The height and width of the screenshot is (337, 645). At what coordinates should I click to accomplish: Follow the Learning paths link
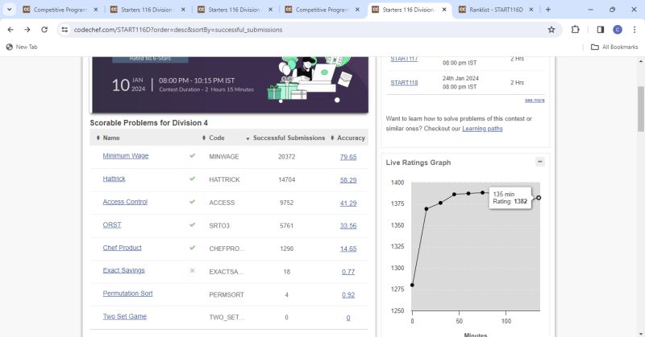(482, 129)
